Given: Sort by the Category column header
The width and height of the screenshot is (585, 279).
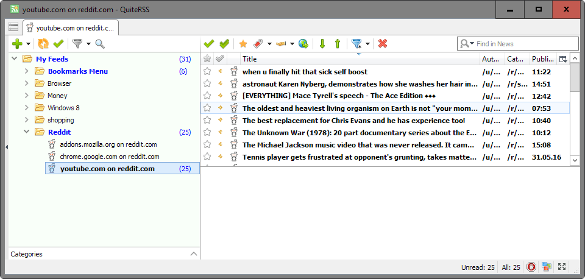Looking at the screenshot, I should (517, 59).
